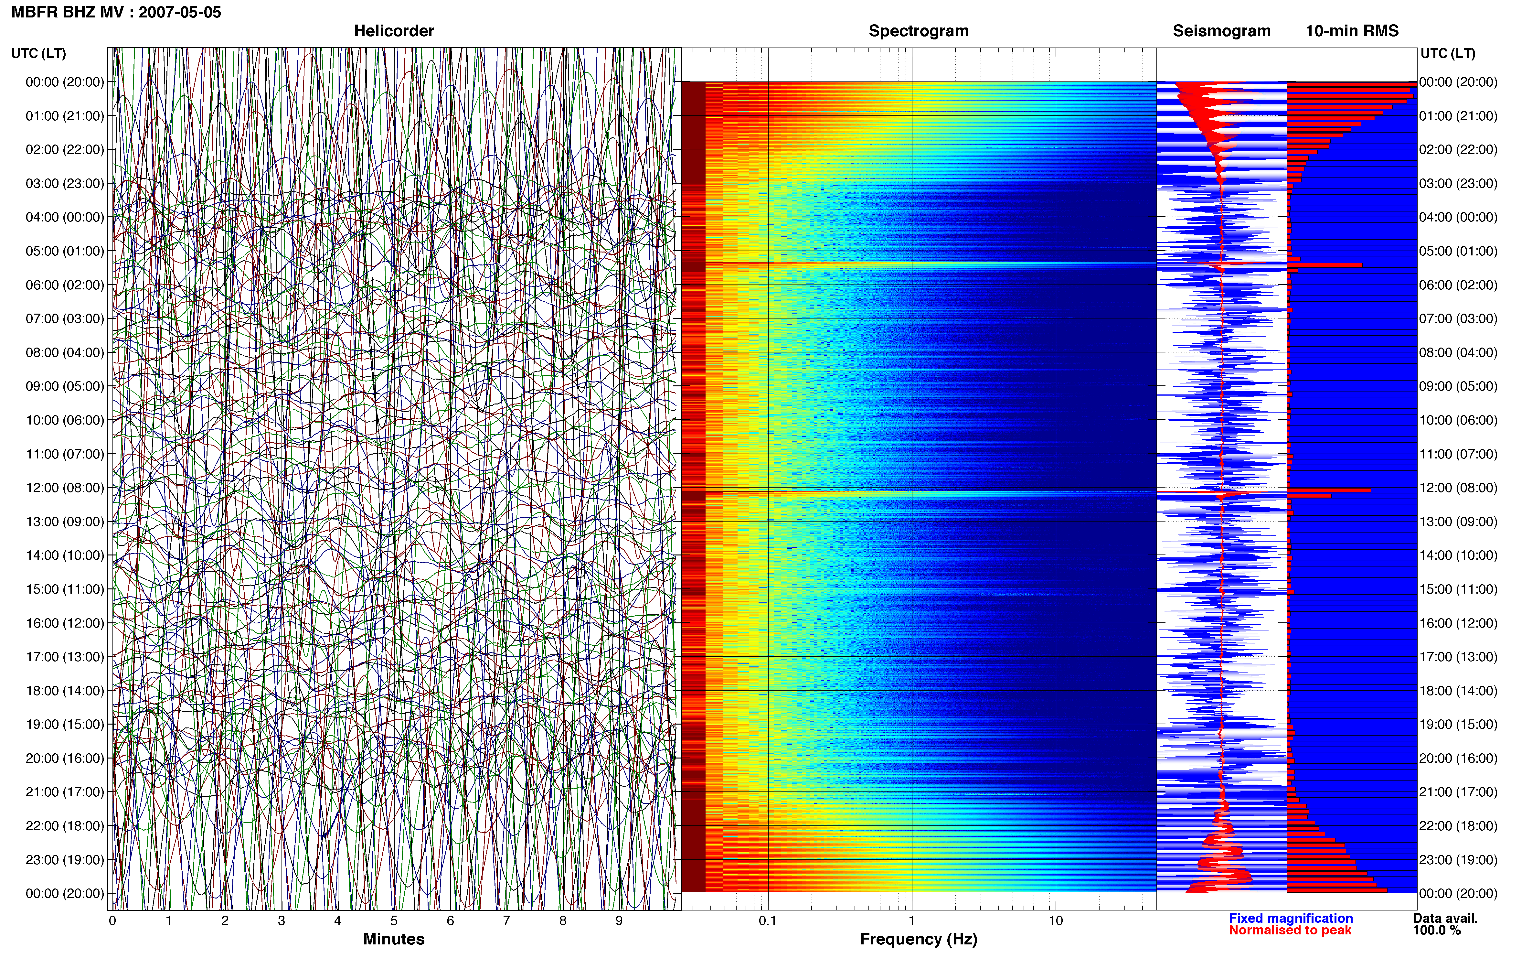Select the Seismogram panel heading

click(x=1222, y=30)
